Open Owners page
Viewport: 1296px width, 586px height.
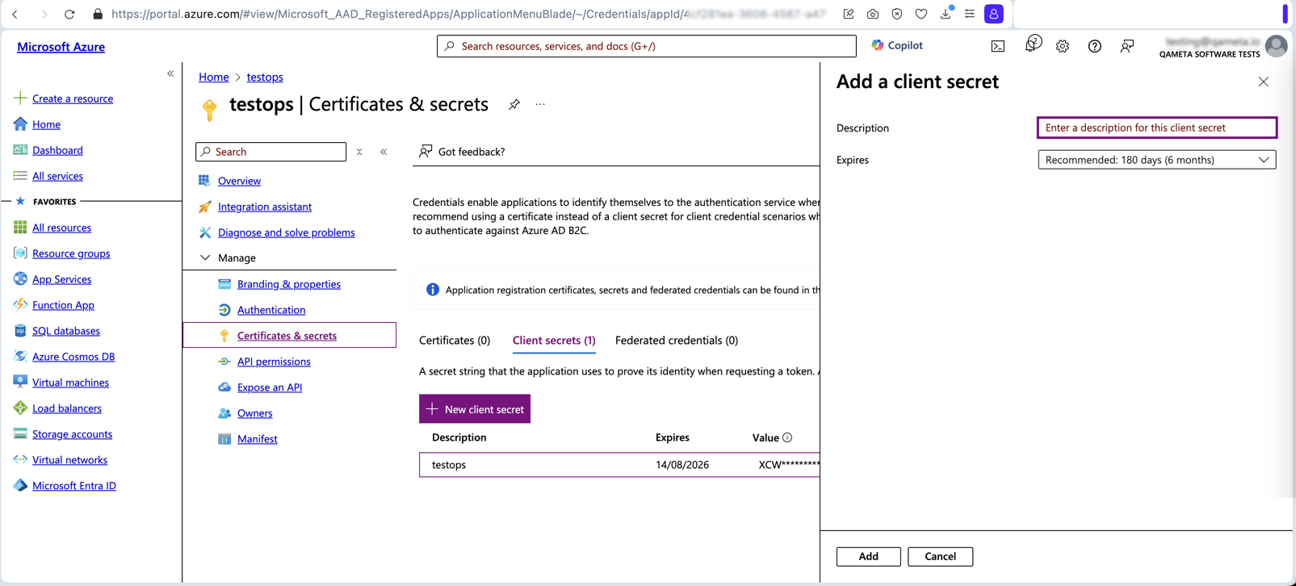click(x=254, y=413)
